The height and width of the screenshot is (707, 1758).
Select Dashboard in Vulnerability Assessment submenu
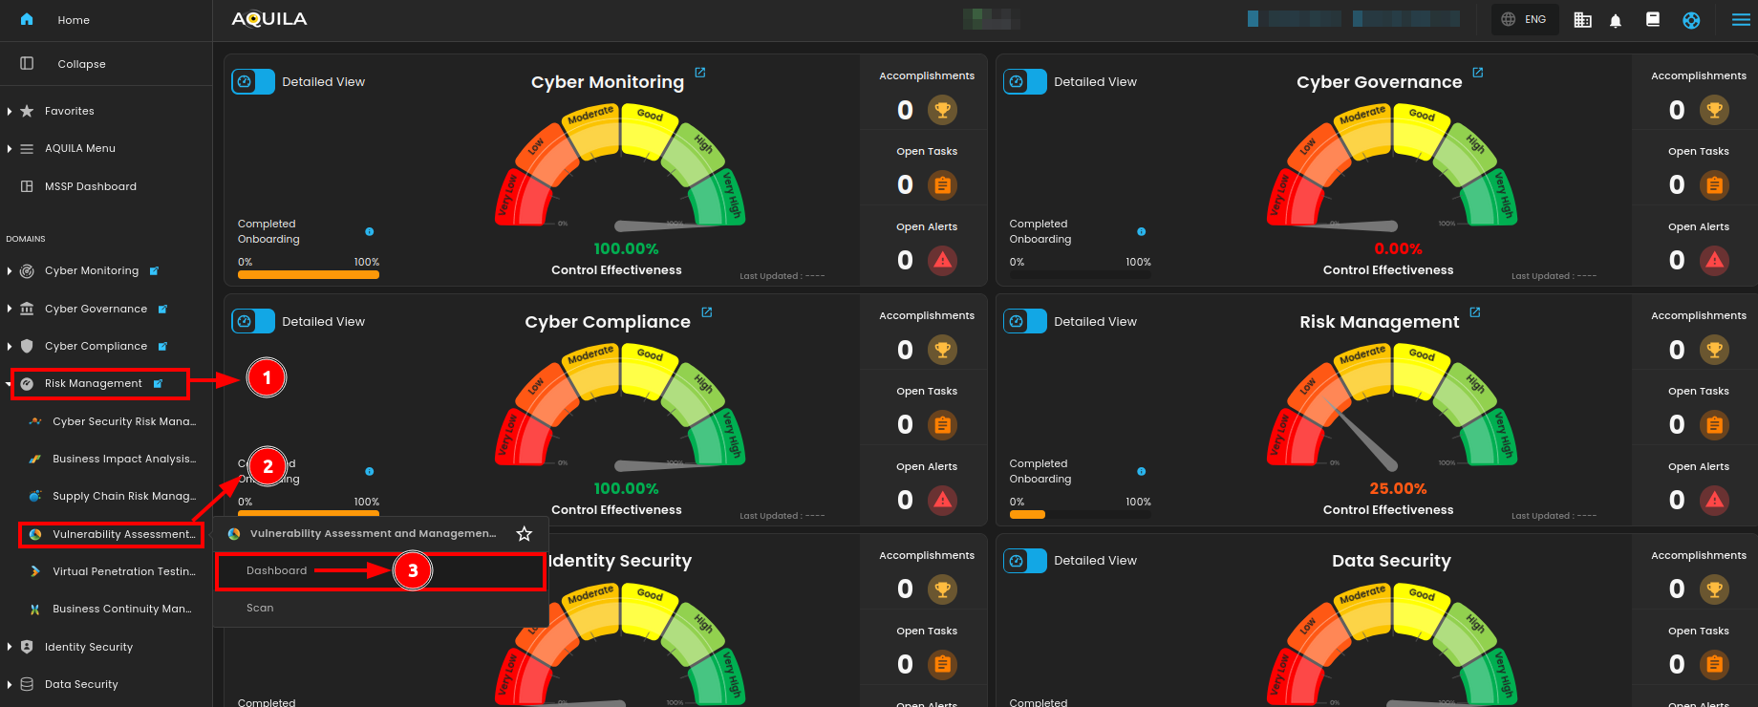point(277,571)
